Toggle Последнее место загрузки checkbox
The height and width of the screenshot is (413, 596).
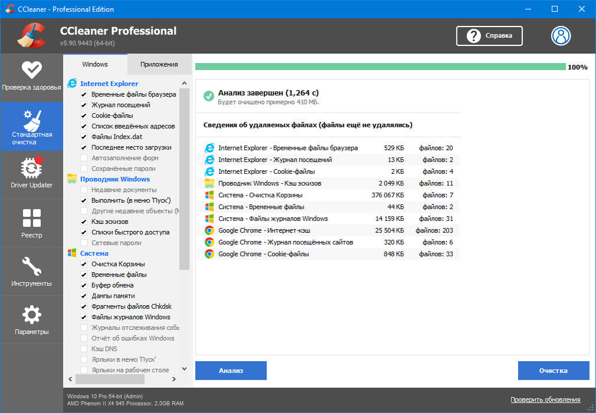pyautogui.click(x=84, y=147)
